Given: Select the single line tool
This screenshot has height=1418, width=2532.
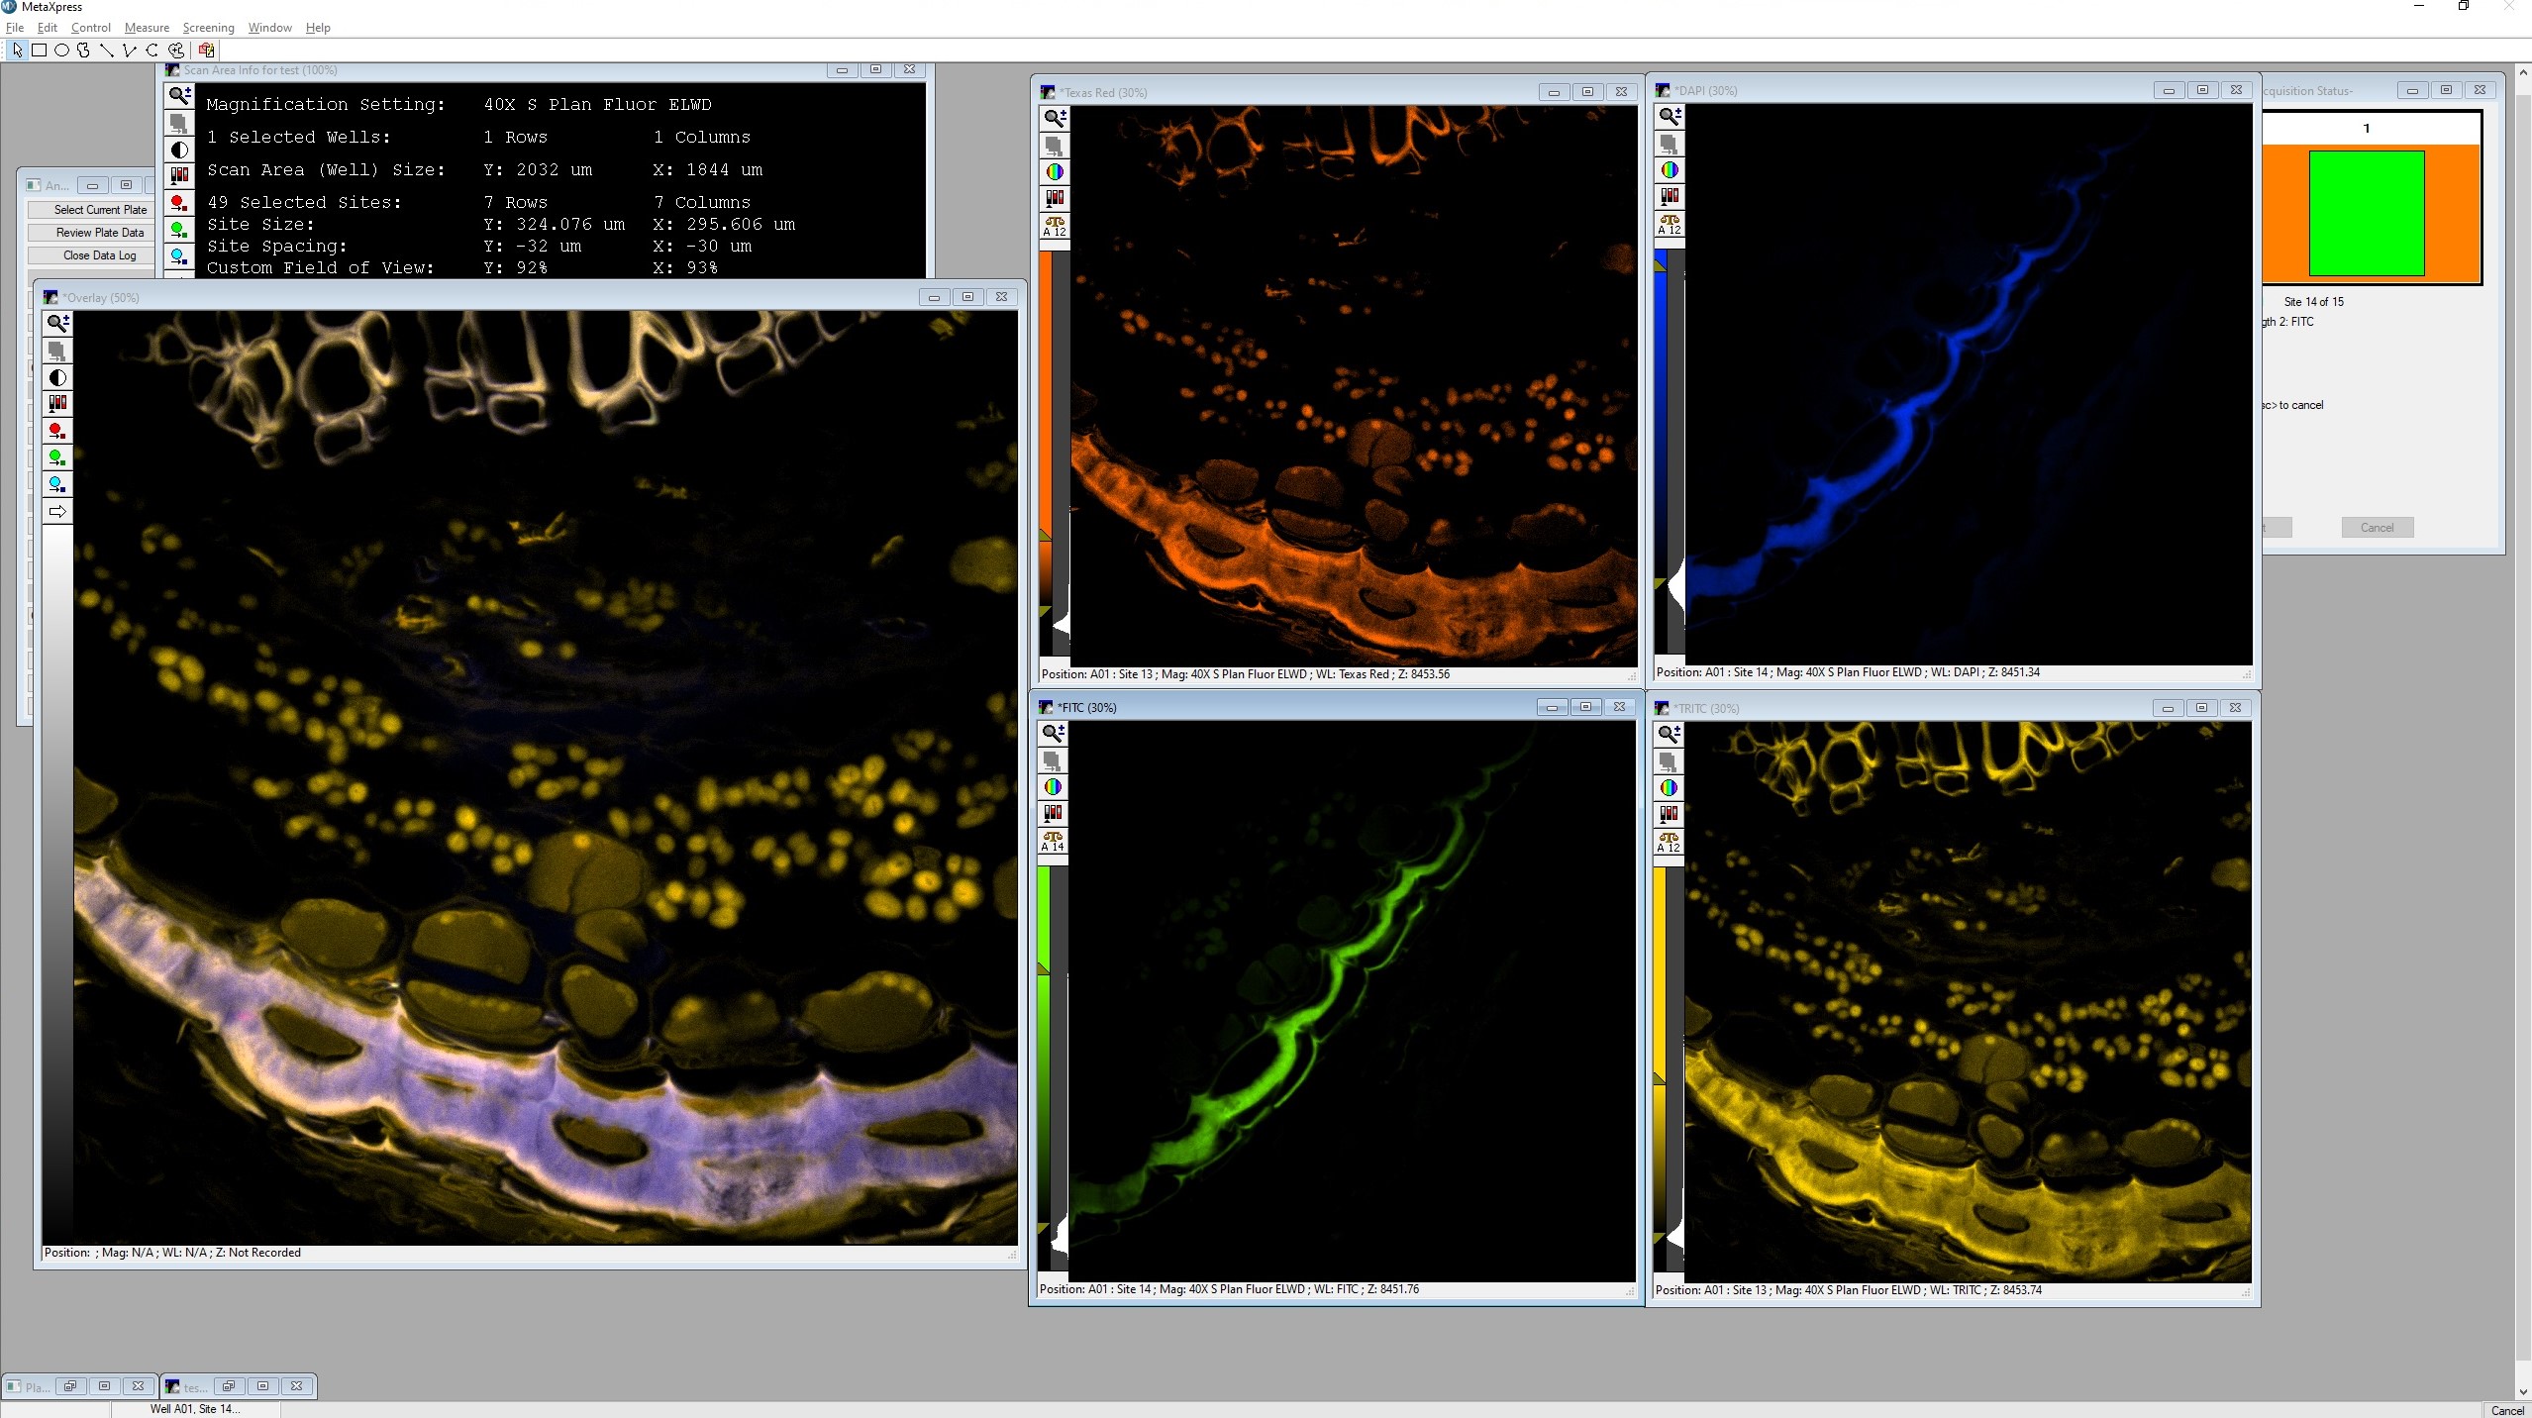Looking at the screenshot, I should coord(106,51).
